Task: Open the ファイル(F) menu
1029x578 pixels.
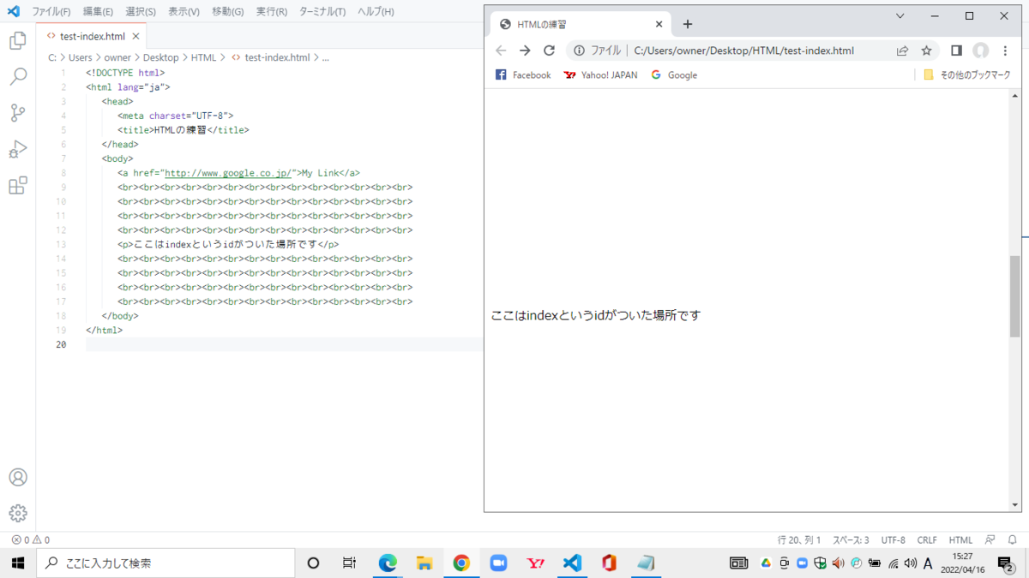Action: point(51,12)
